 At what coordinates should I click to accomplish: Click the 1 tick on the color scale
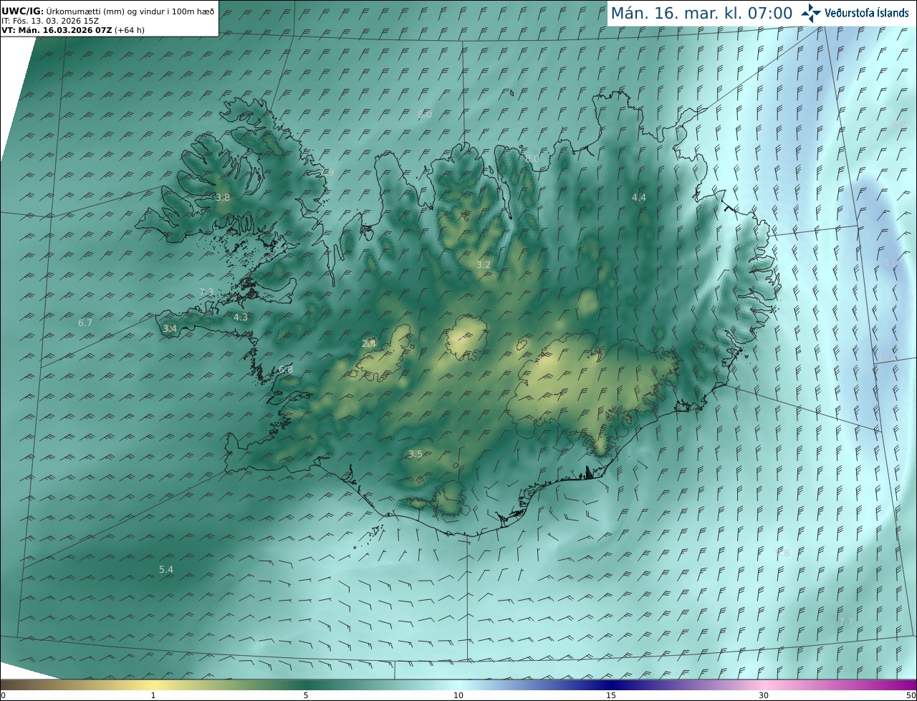pos(153,695)
